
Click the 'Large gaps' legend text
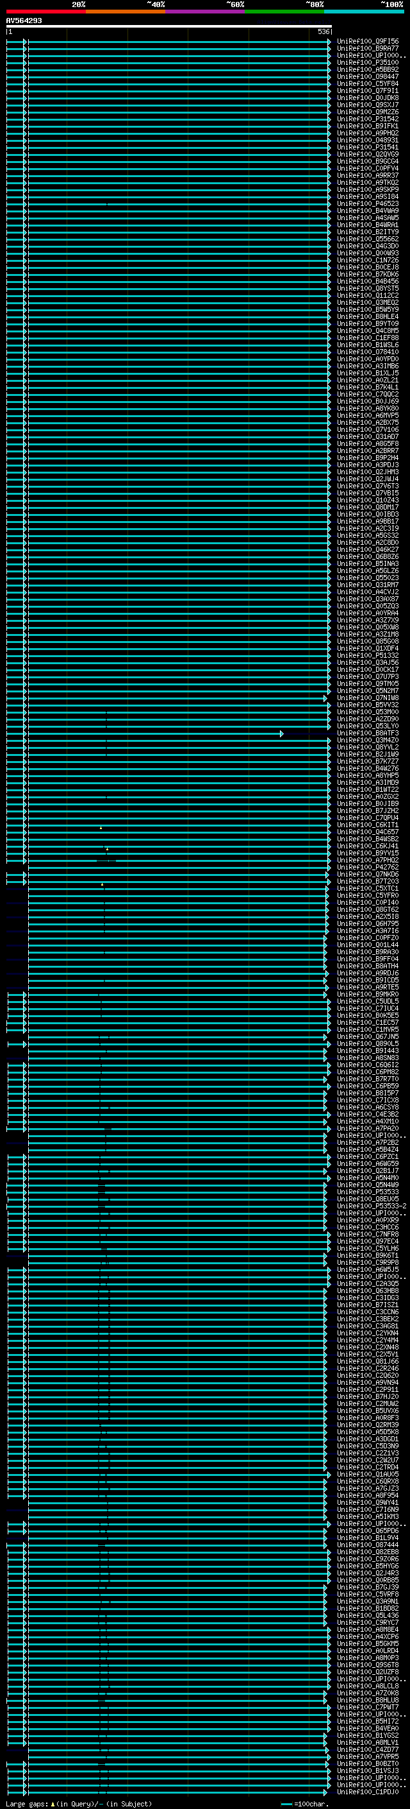pyautogui.click(x=27, y=1804)
